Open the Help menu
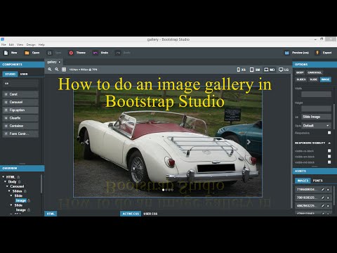Screen dimensions: 337x253 (x=41, y=44)
